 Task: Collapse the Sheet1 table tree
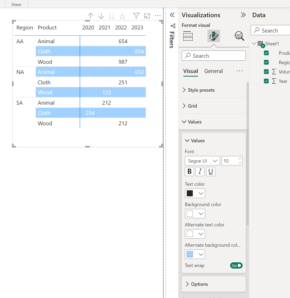254,44
